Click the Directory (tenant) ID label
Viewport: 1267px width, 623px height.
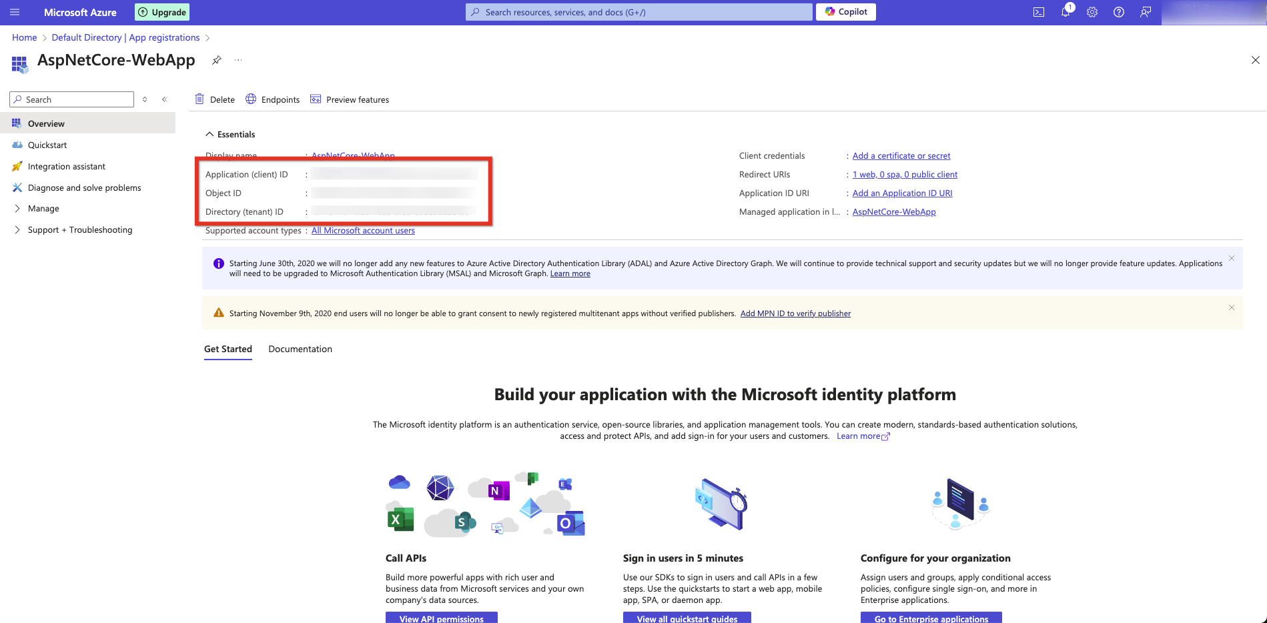click(x=244, y=211)
